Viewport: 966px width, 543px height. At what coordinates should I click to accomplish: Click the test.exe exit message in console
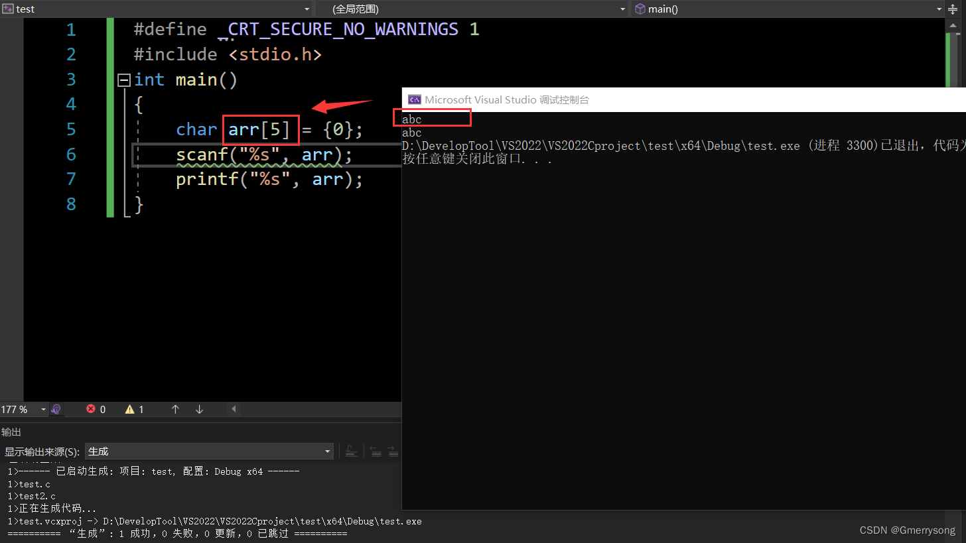click(683, 146)
